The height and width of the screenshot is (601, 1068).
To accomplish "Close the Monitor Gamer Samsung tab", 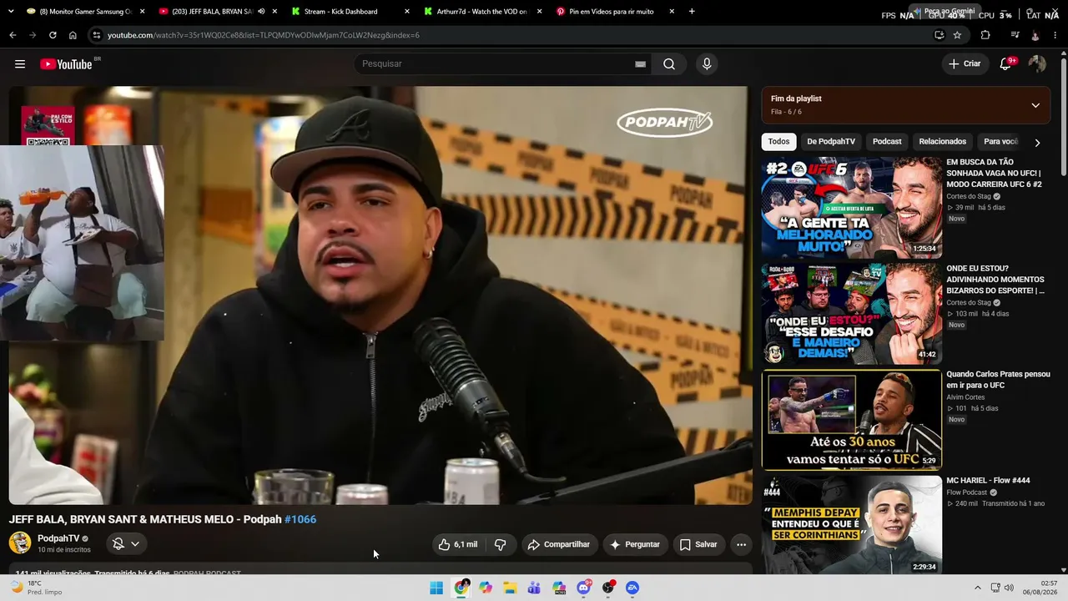I will click(142, 12).
